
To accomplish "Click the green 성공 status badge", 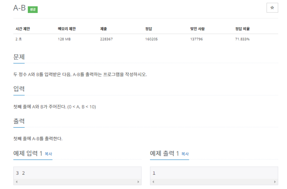I will click(33, 10).
